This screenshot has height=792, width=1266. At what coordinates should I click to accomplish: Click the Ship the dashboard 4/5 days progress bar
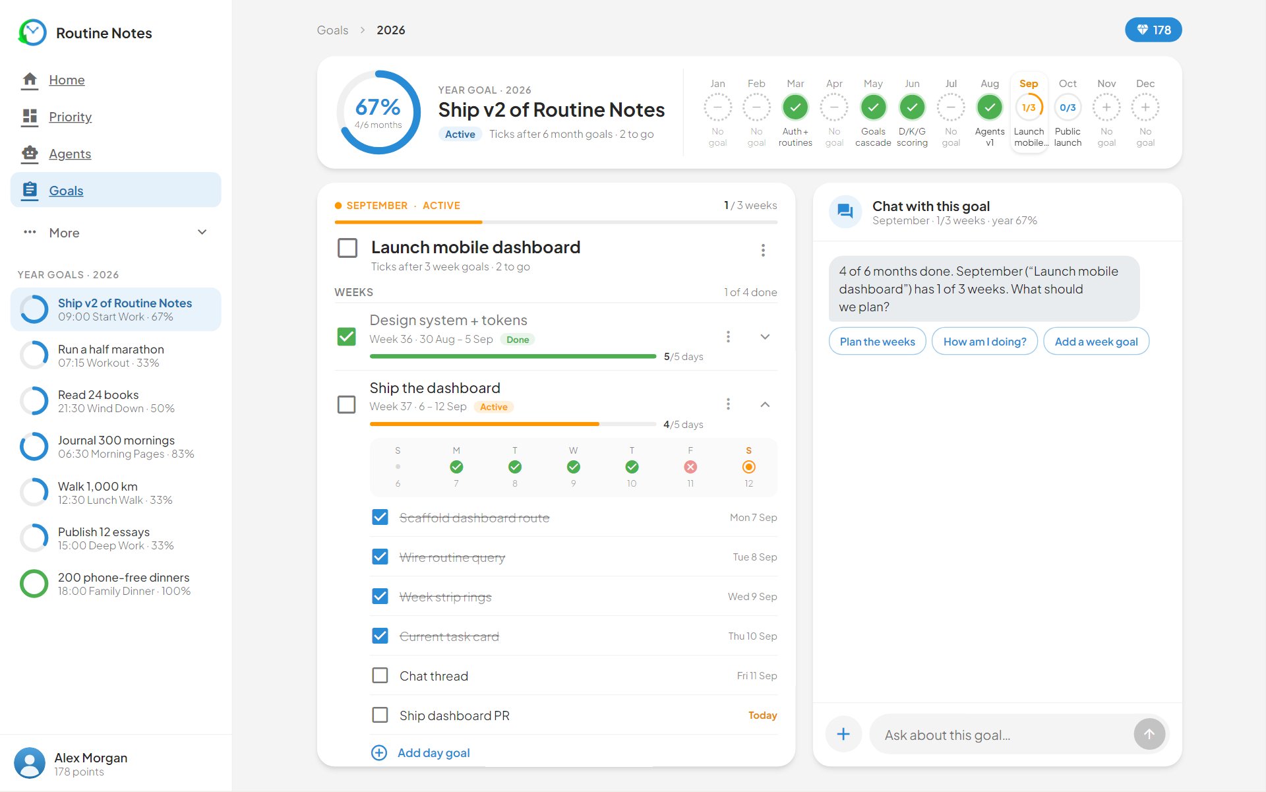click(513, 424)
